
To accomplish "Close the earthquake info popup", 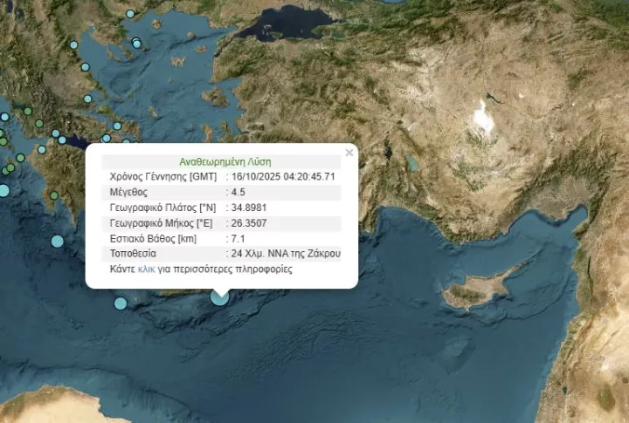I will 349,153.
